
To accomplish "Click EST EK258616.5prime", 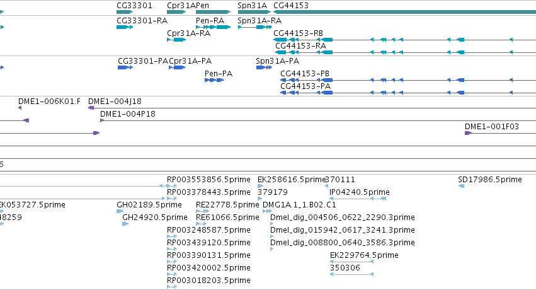I will [x=261, y=186].
